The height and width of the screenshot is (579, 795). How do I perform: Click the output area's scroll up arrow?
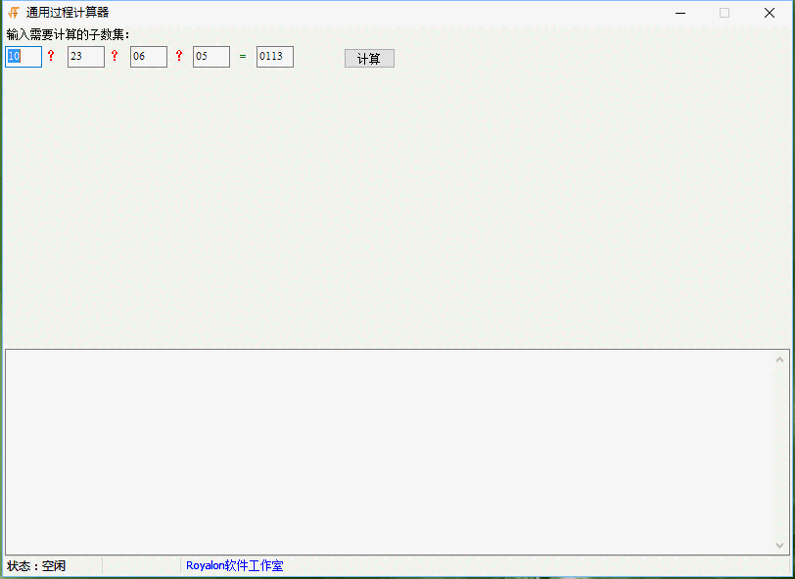(780, 360)
